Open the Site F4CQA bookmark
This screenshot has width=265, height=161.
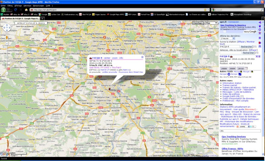85,15
